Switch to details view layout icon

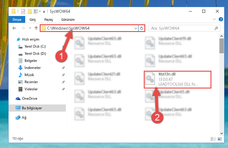tap(213, 139)
